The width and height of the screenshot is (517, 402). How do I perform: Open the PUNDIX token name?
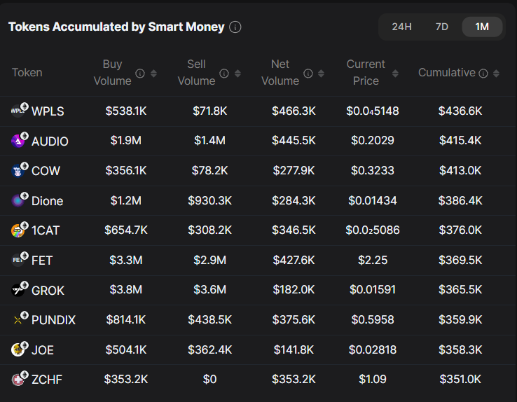pyautogui.click(x=53, y=320)
